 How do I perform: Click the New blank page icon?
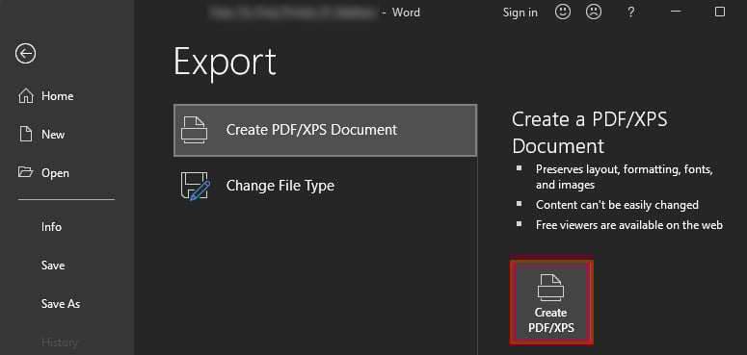point(26,135)
